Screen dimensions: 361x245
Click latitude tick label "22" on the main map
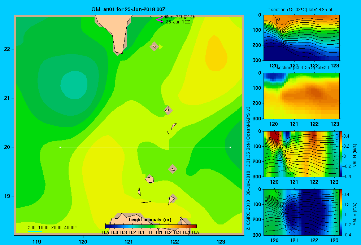pyautogui.click(x=7, y=49)
